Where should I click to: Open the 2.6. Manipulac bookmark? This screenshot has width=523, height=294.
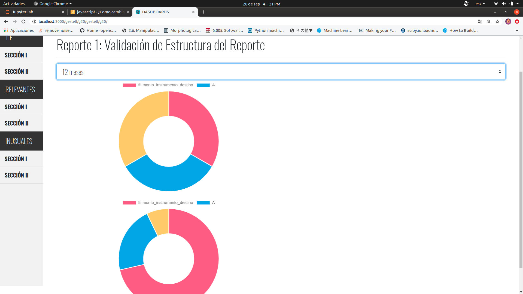[x=141, y=30]
